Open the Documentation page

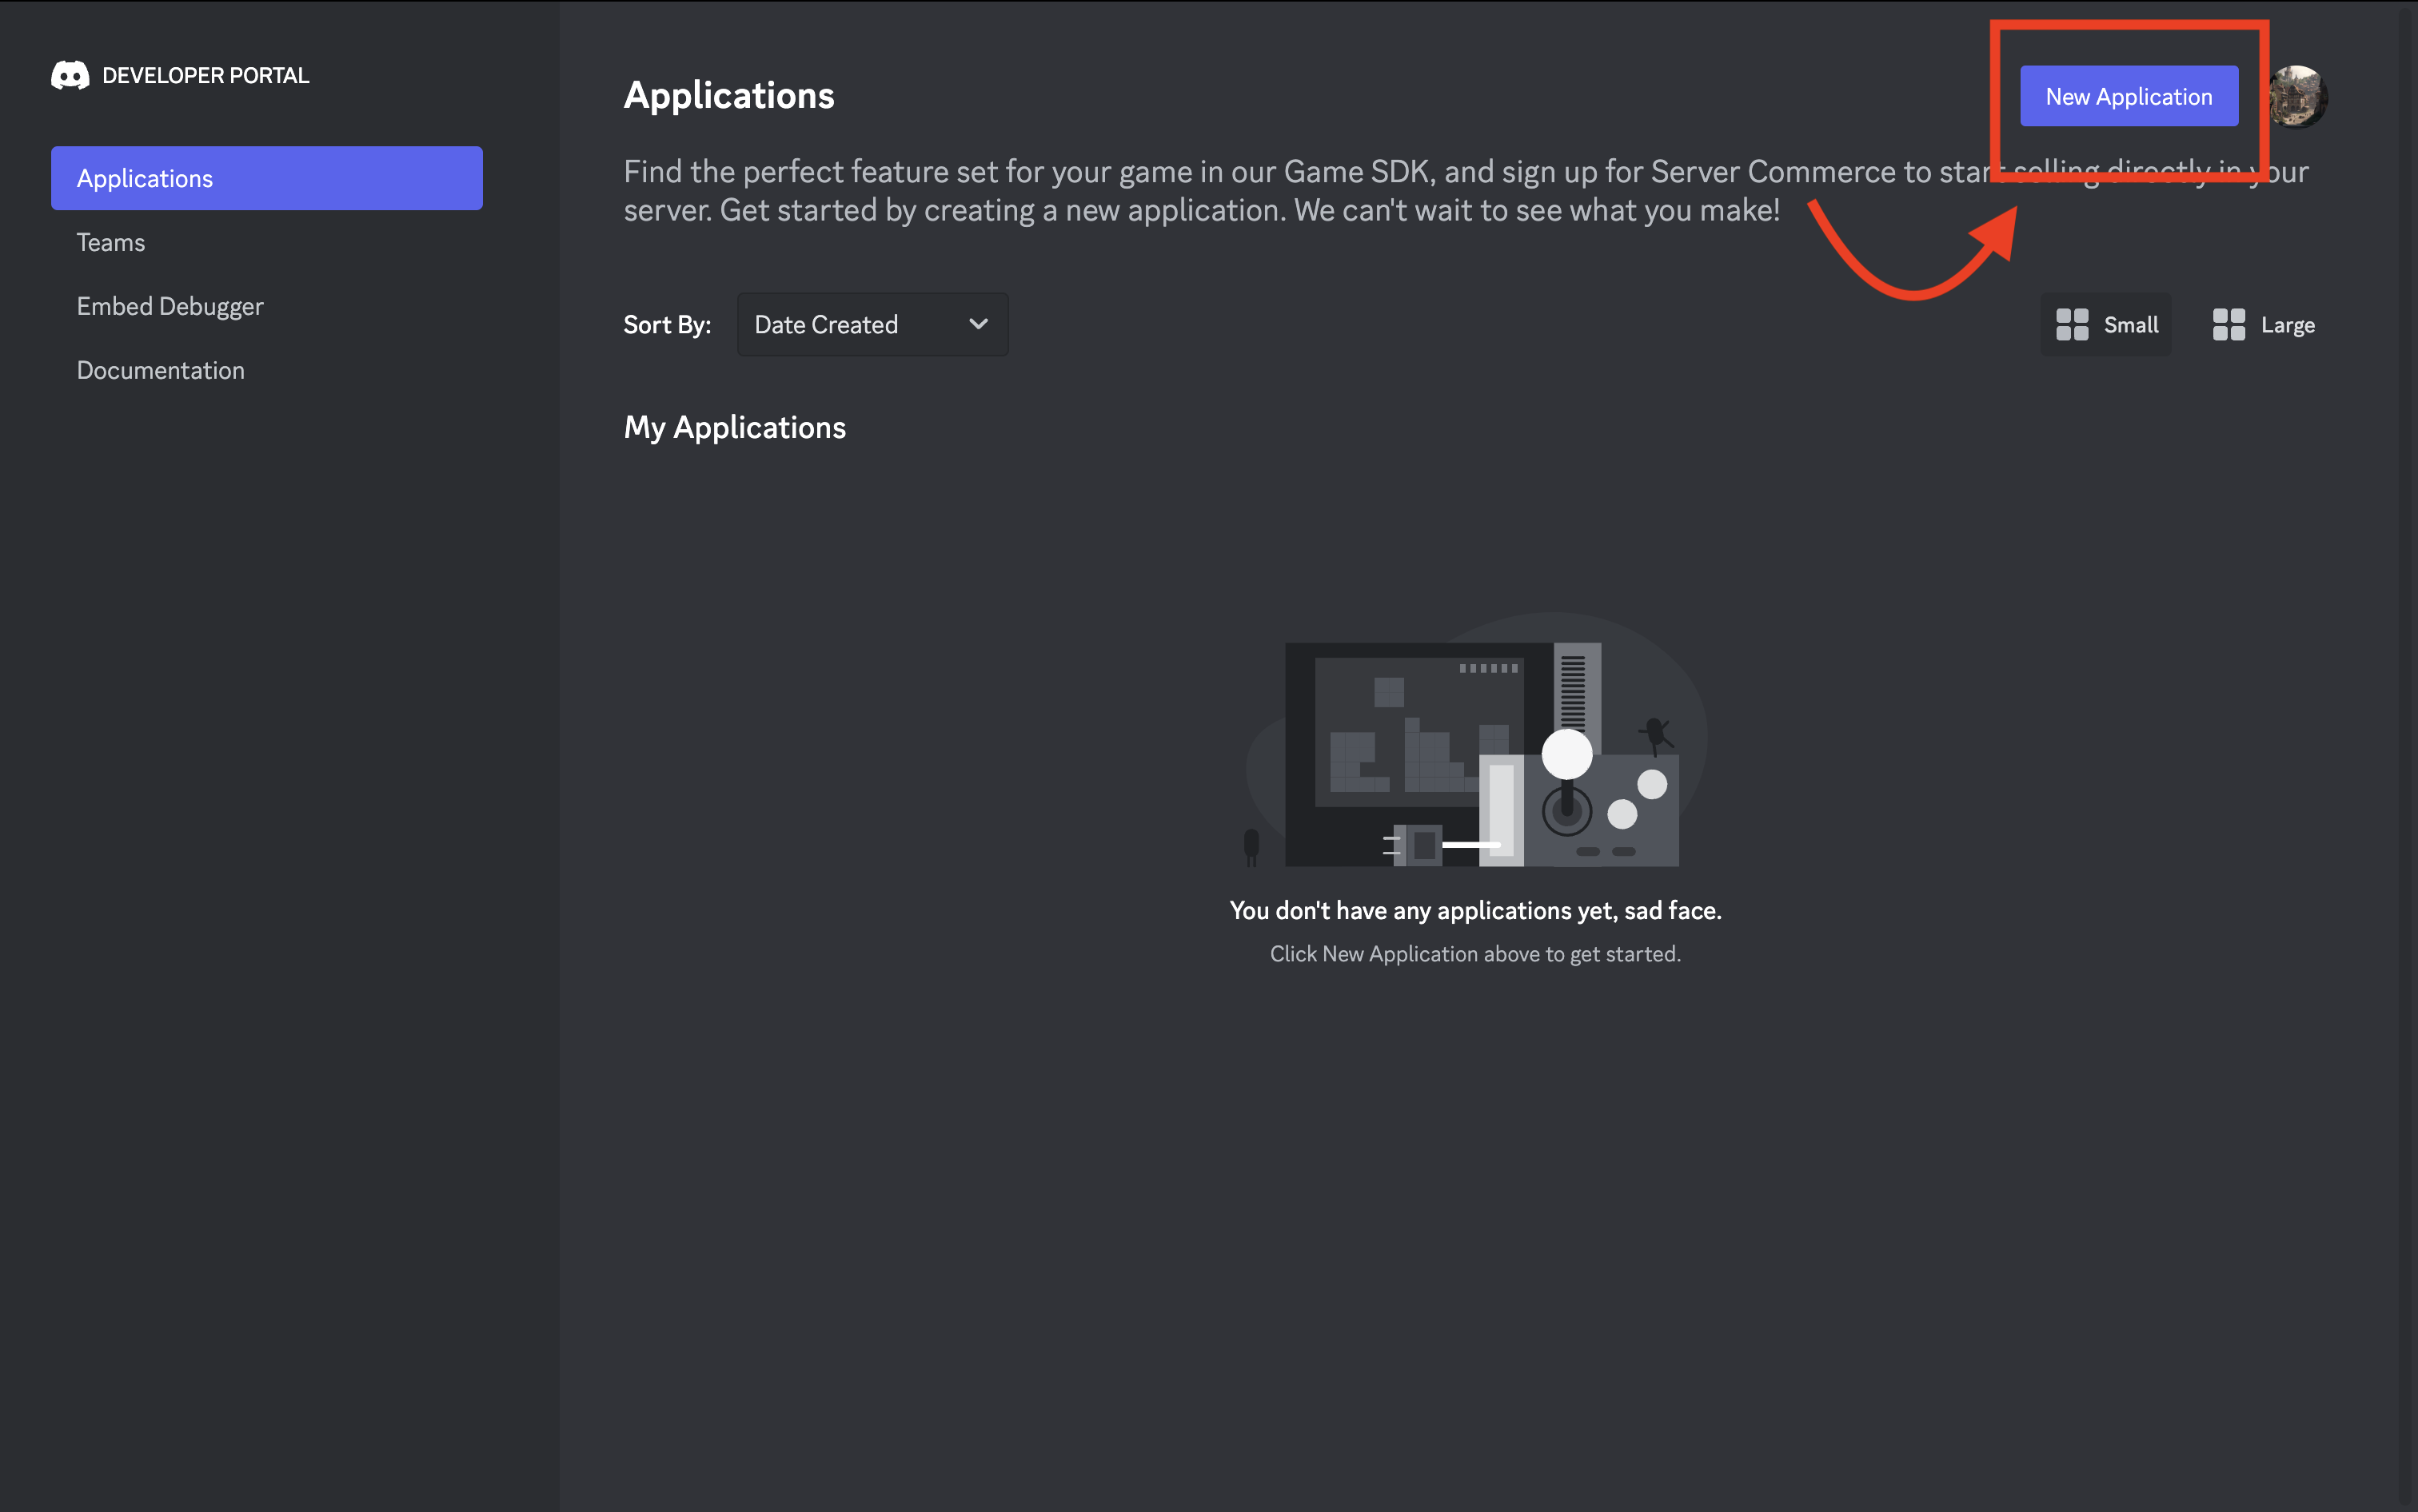pos(158,368)
